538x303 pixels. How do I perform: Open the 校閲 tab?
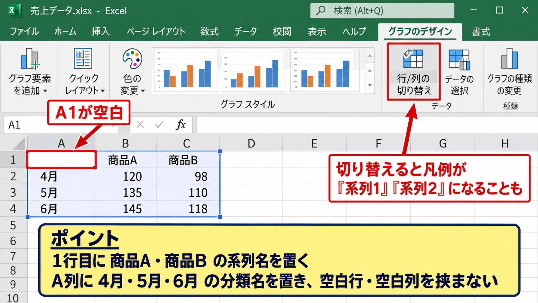click(x=282, y=32)
